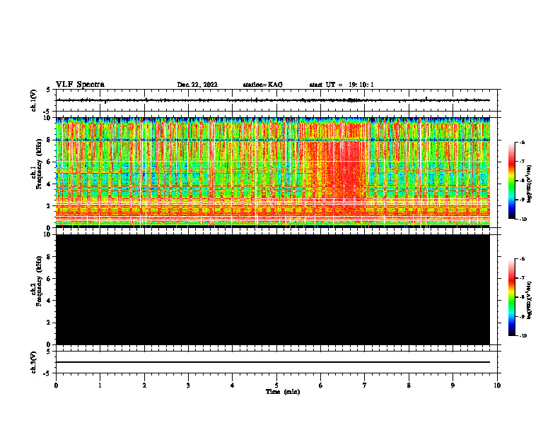560x432 pixels.
Task: Click the "2" tick label on time axis
Action: click(144, 385)
